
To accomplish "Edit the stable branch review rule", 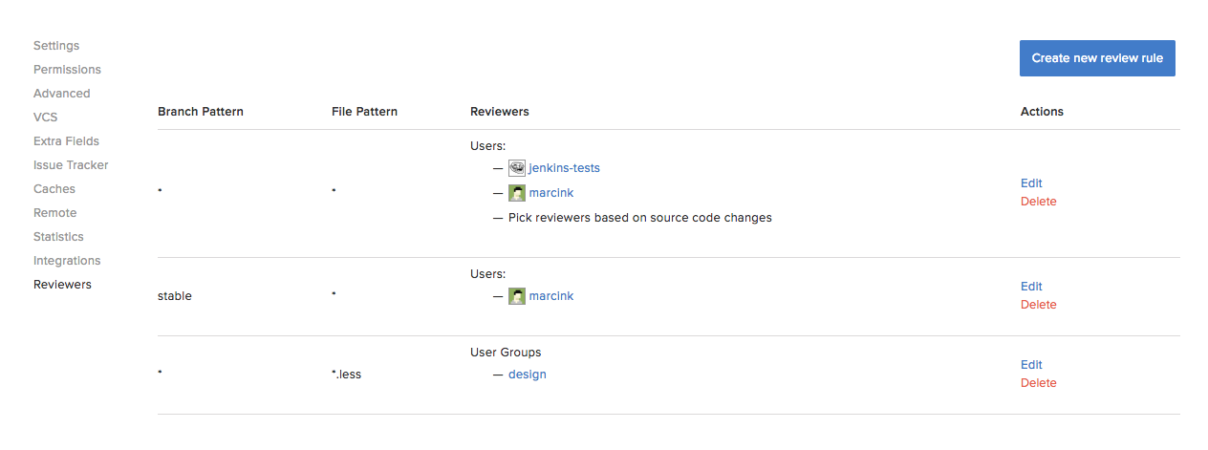I will point(1031,287).
